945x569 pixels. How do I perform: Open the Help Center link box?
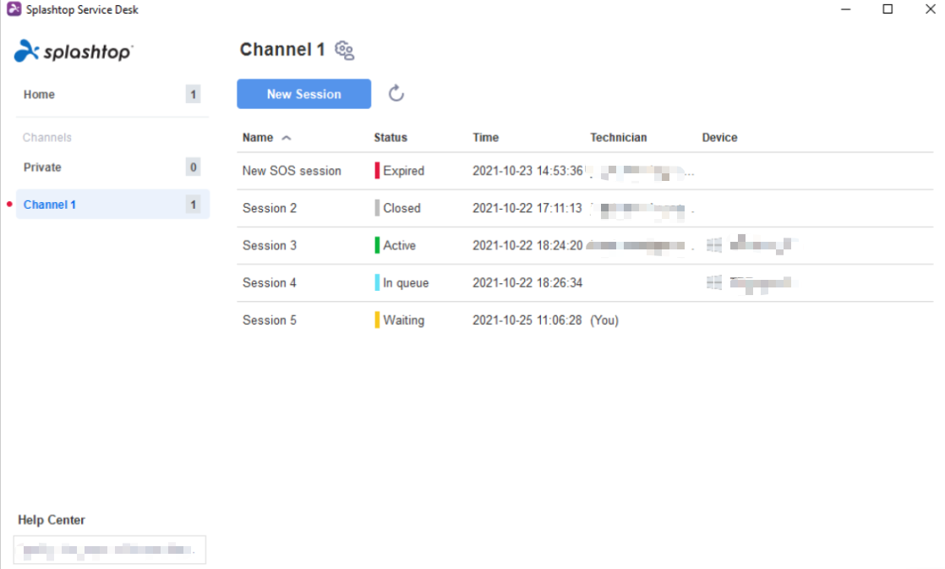click(110, 550)
